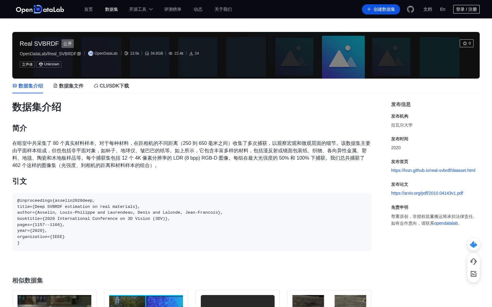Go to 首页 in the navbar
The height and width of the screenshot is (307, 492).
point(89,9)
